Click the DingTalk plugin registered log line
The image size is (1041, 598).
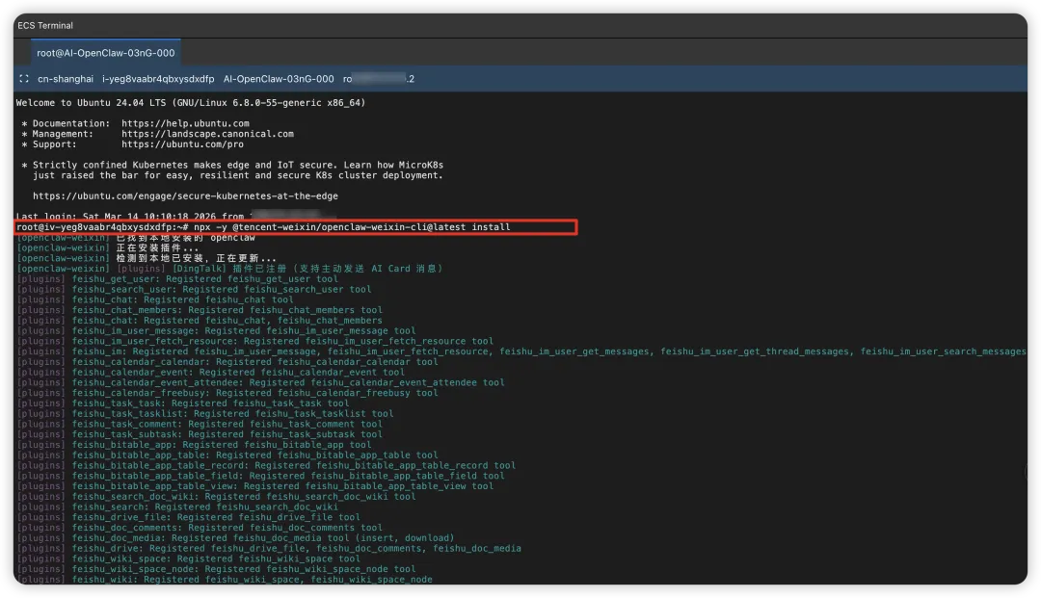coord(229,269)
